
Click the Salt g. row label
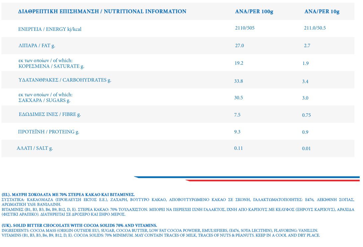point(35,148)
